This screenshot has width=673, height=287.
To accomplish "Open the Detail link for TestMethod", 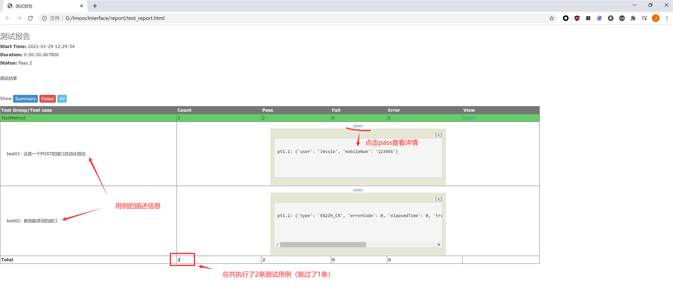I will tap(469, 118).
